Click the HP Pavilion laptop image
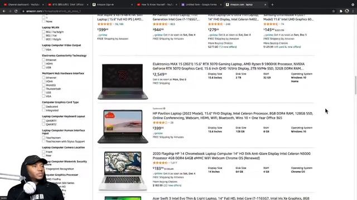The height and width of the screenshot is (200, 357). tap(123, 127)
